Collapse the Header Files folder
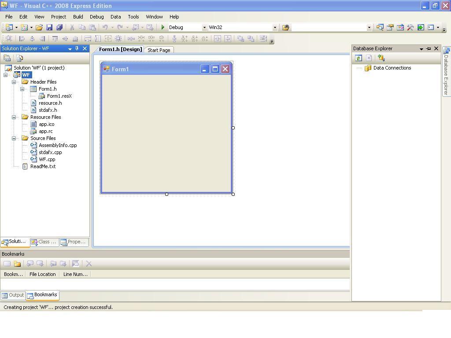The width and height of the screenshot is (451, 338). coord(14,82)
